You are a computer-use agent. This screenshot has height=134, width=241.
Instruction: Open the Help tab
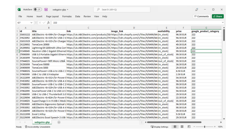[x=105, y=16]
